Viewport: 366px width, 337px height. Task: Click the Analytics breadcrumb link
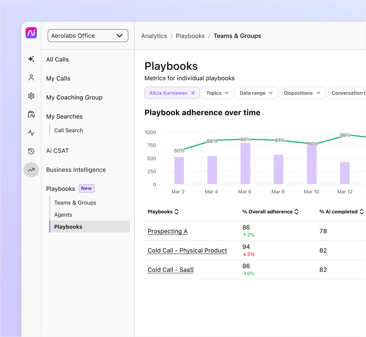154,36
